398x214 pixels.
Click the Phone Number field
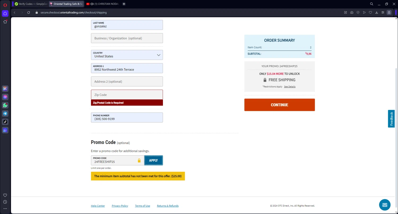click(127, 117)
